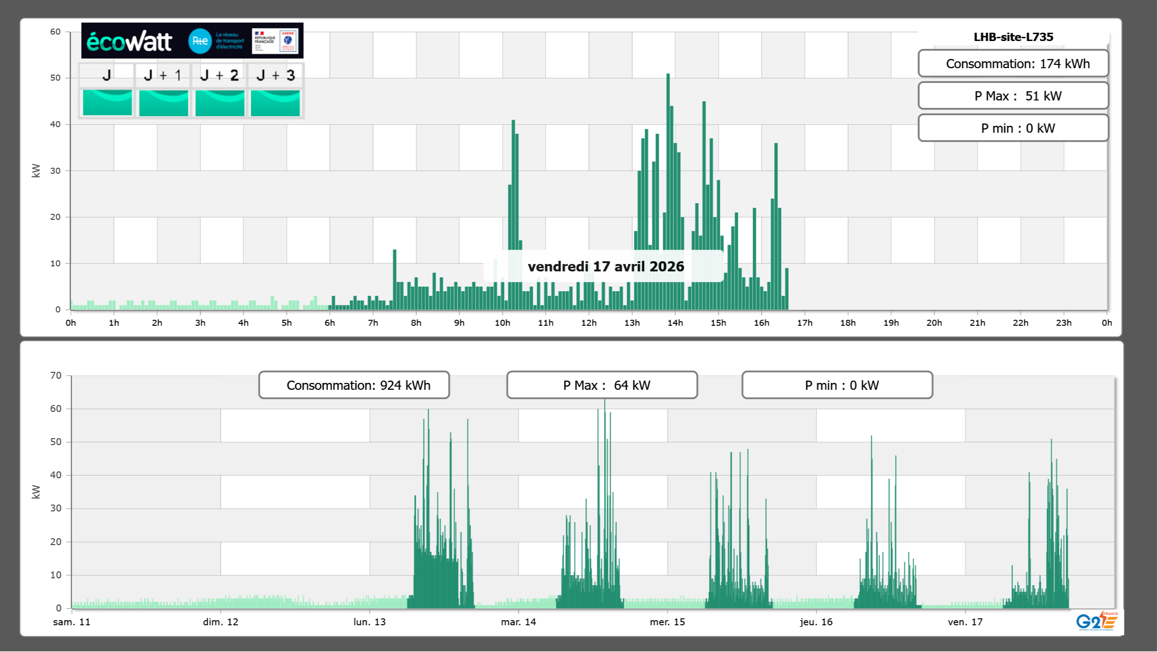Click the République Française ADEME logo

(x=275, y=41)
